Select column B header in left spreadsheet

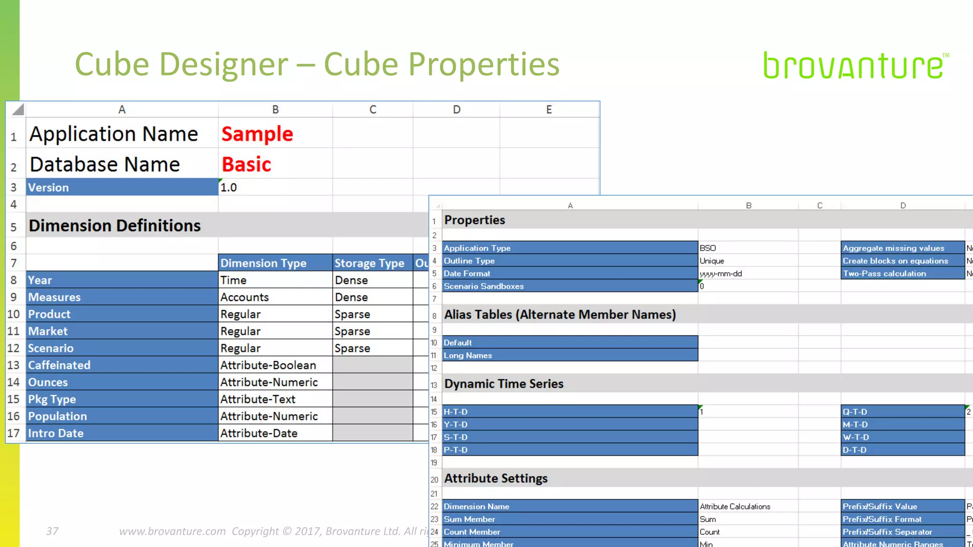pyautogui.click(x=275, y=110)
